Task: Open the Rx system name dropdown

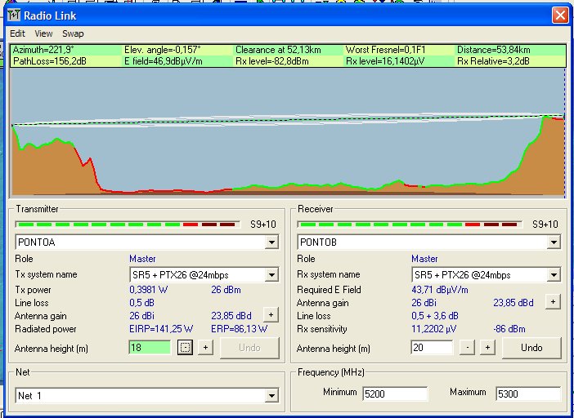Action: pos(554,275)
